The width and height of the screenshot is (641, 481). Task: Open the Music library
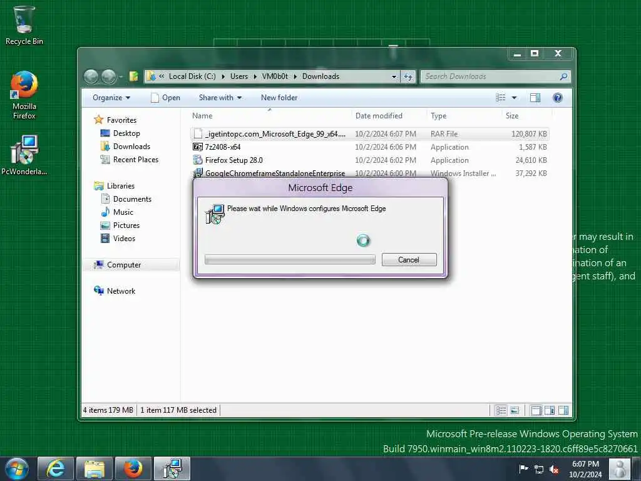pyautogui.click(x=117, y=212)
